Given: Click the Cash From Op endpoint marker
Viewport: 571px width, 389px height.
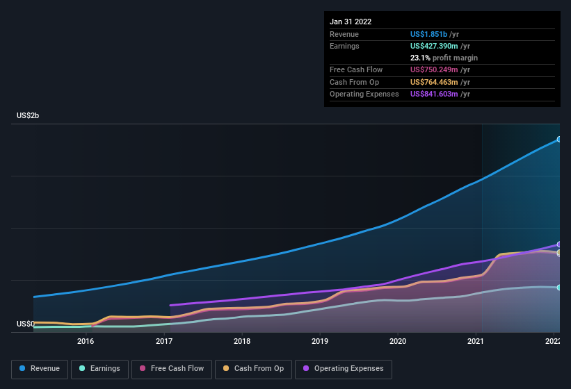Looking at the screenshot, I should point(558,252).
